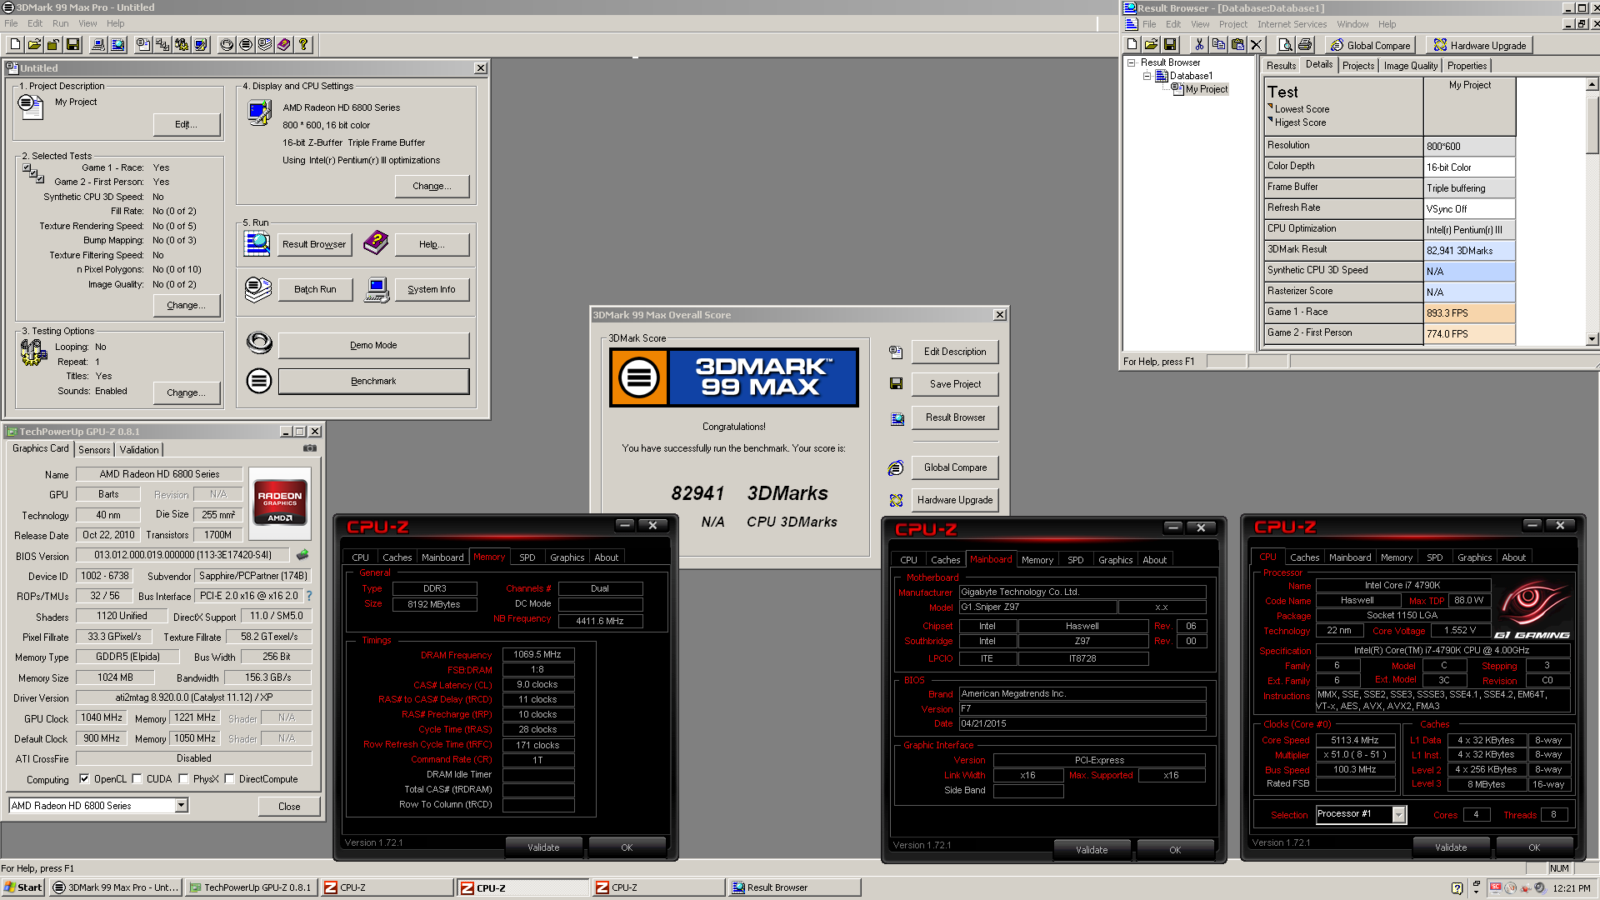Open Caches tab in CPU-Z Mainboard window
The image size is (1600, 900).
tap(945, 560)
